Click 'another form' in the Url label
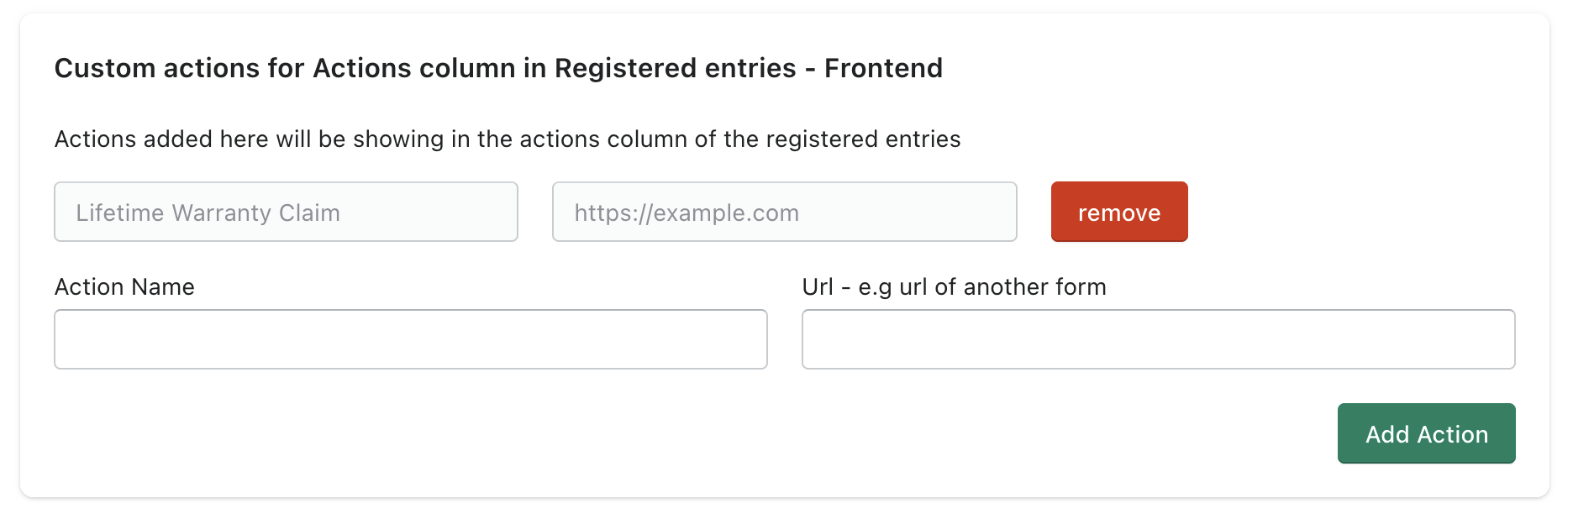 pos(1035,287)
